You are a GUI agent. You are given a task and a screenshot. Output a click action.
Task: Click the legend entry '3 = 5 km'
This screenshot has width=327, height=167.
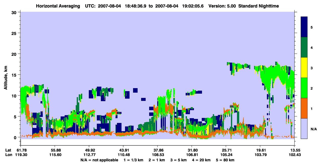click(x=179, y=160)
